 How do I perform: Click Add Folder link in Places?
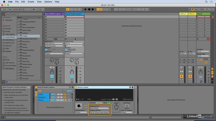[9, 68]
